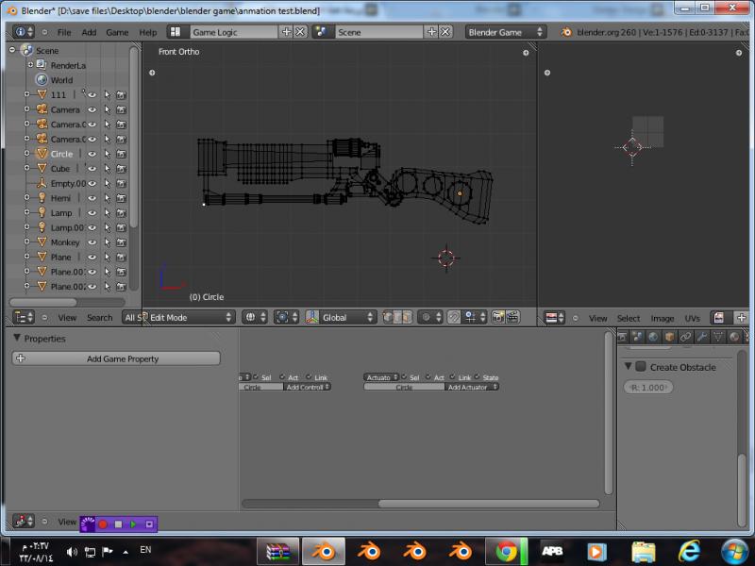Open the File menu
This screenshot has height=566, width=755.
(64, 32)
